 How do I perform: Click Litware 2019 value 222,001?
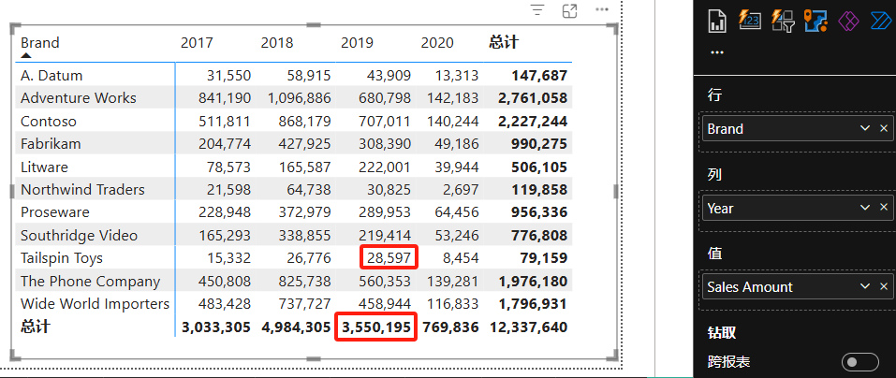point(385,167)
